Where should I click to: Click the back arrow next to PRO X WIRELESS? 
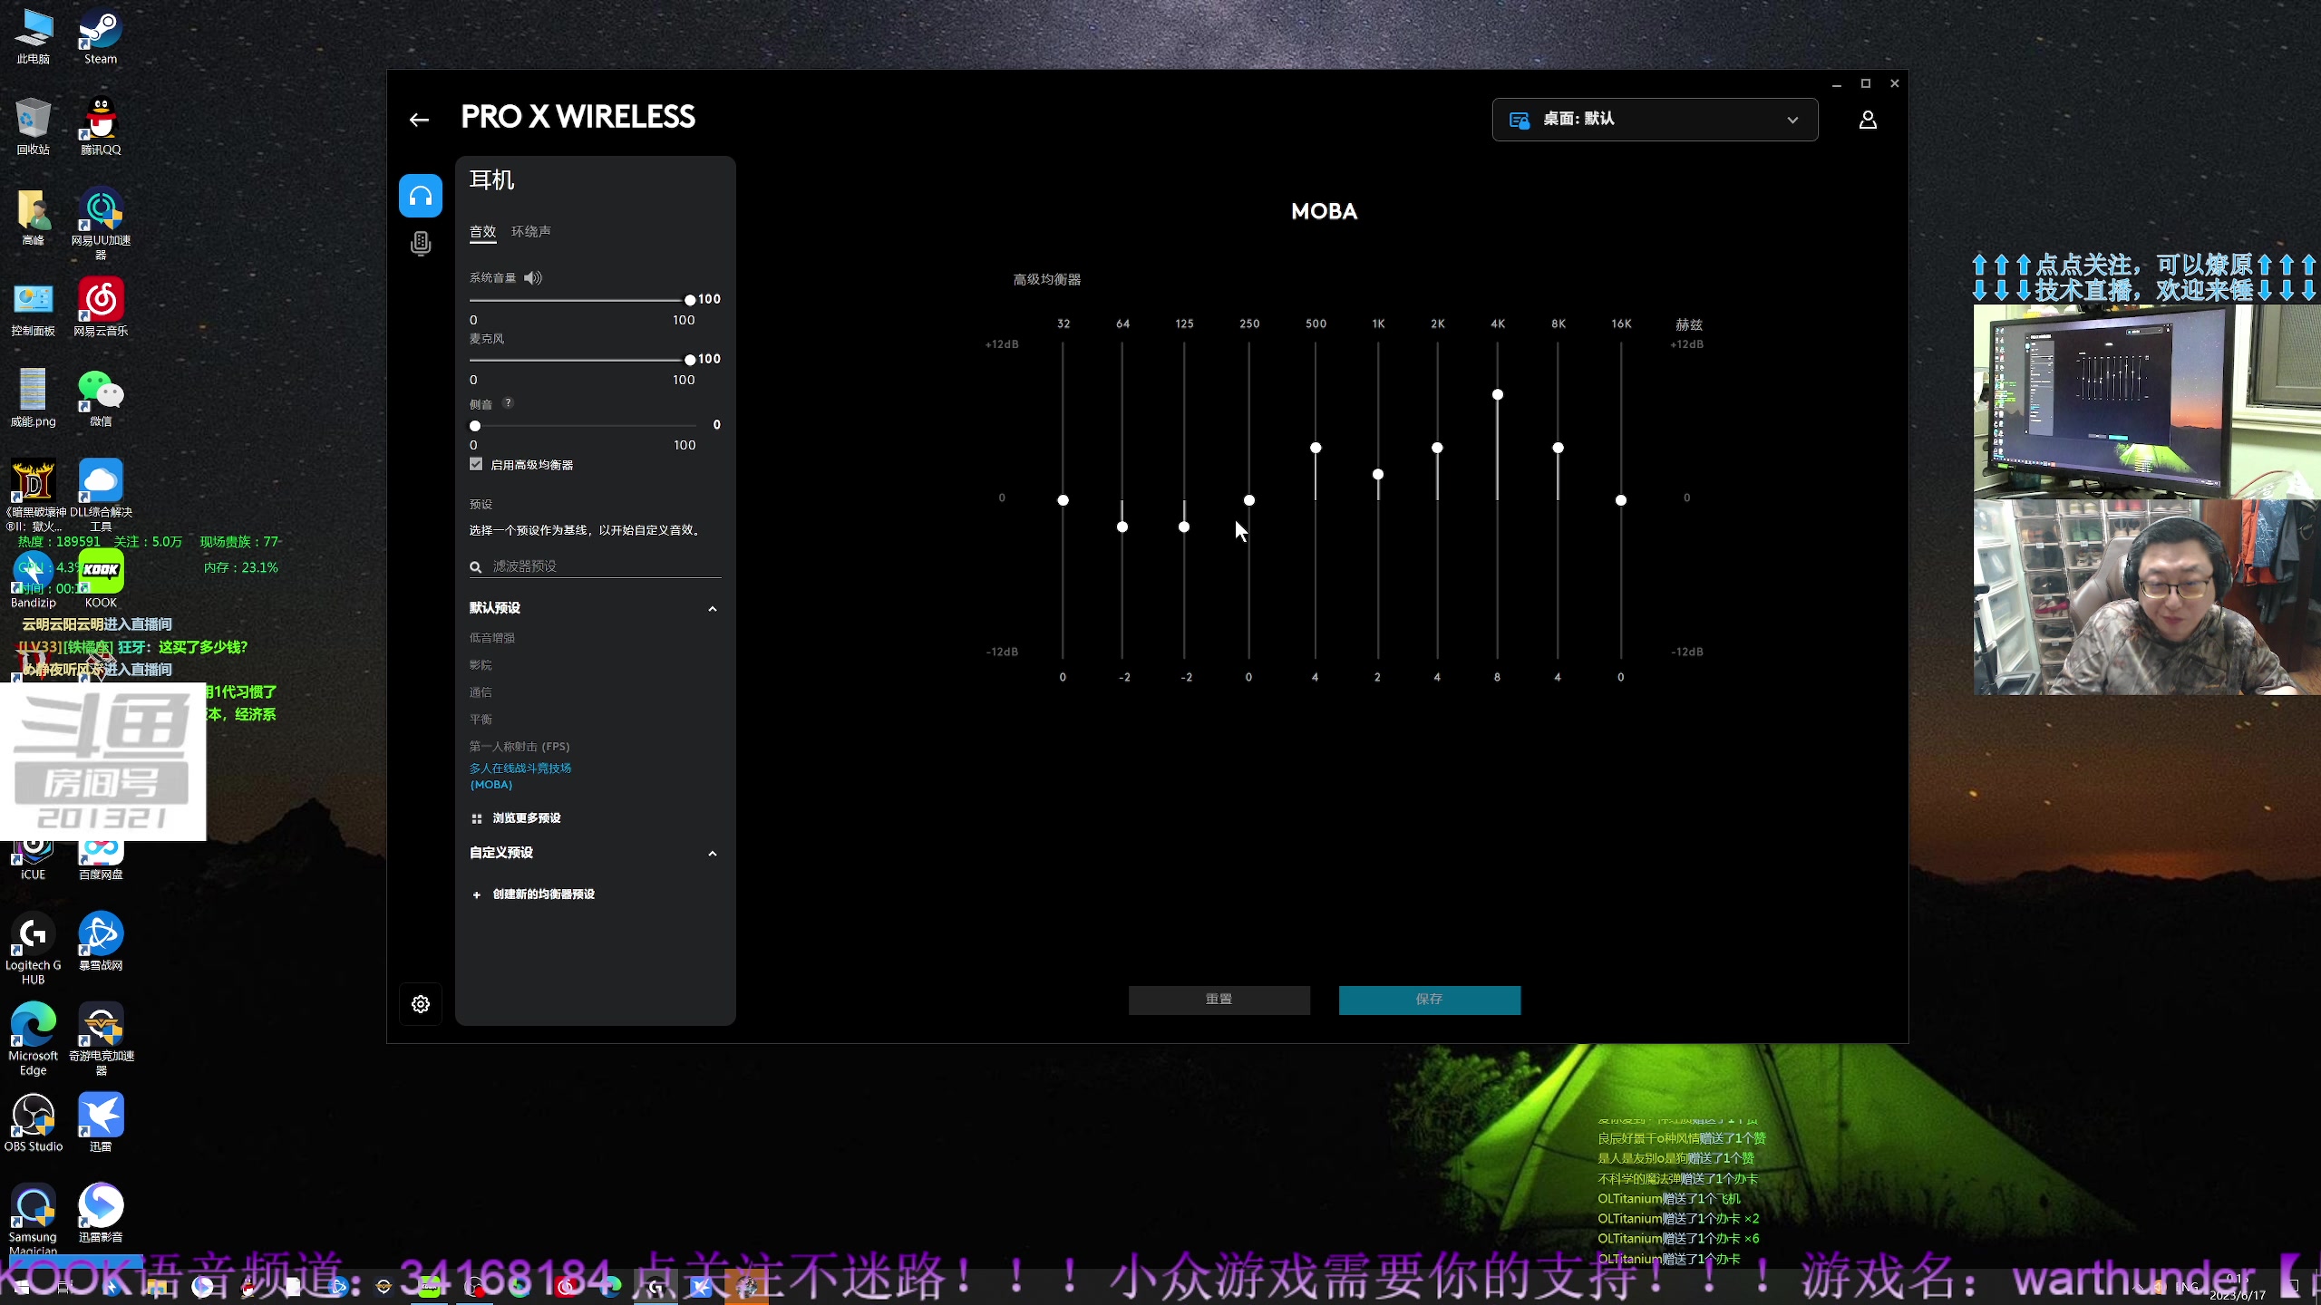[419, 120]
